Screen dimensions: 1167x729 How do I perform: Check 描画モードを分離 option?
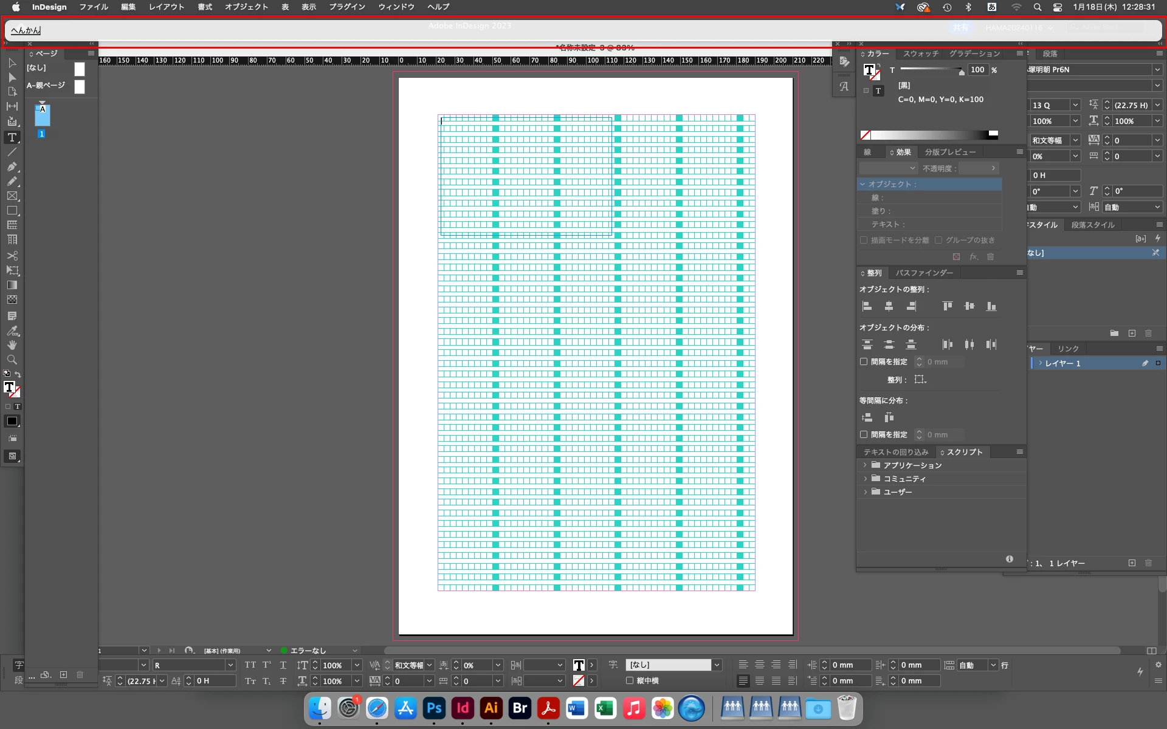pyautogui.click(x=864, y=240)
